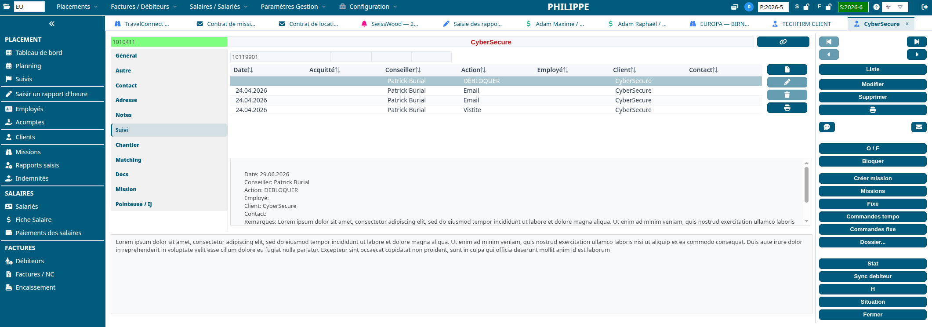The height and width of the screenshot is (327, 932).
Task: Toggle the O / F status button
Action: click(x=873, y=149)
